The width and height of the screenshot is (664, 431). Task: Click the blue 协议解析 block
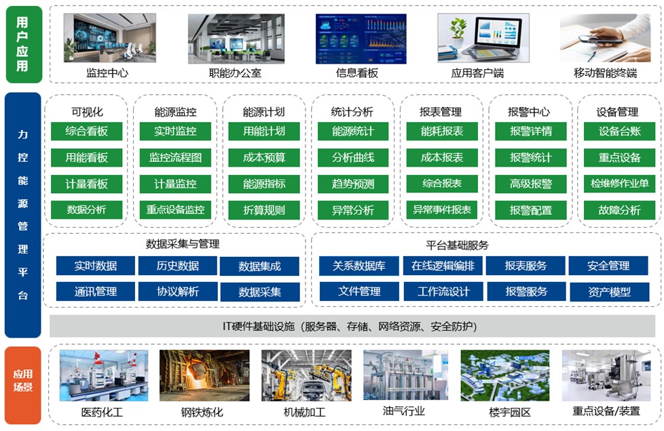(x=178, y=292)
